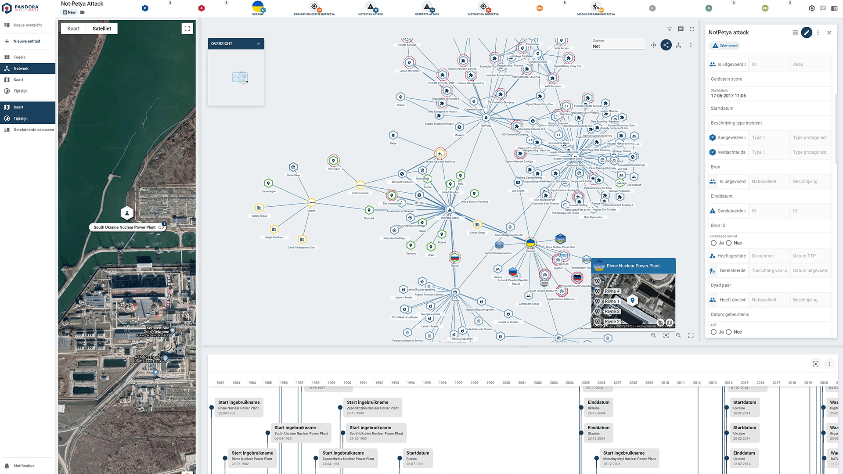Click the Beschrijving type incident field
843x474 pixels.
click(x=770, y=123)
